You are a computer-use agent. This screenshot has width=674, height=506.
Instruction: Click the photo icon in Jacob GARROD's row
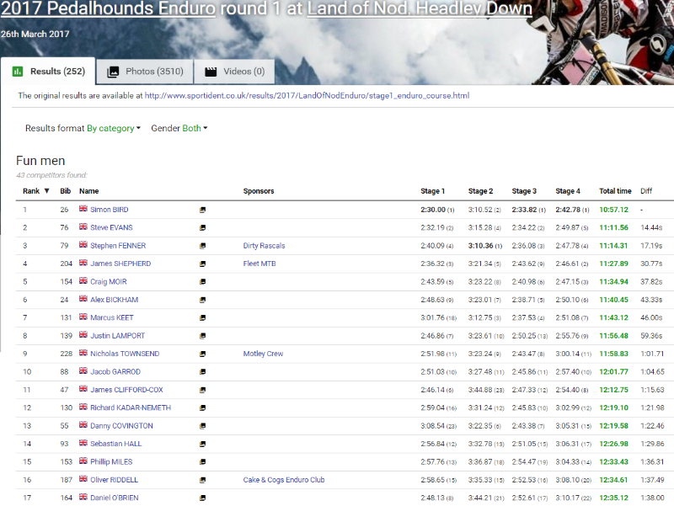point(202,372)
